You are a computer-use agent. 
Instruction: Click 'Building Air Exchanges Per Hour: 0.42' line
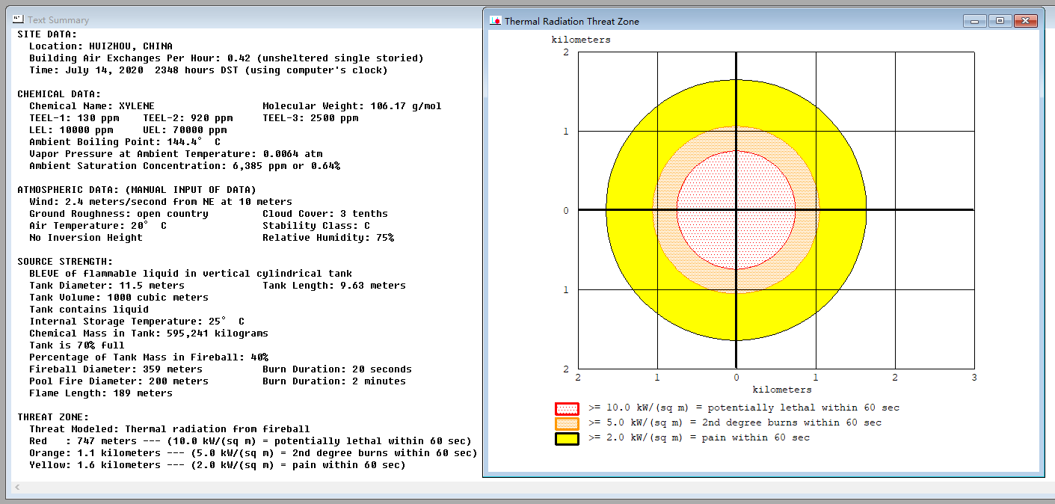pos(227,58)
